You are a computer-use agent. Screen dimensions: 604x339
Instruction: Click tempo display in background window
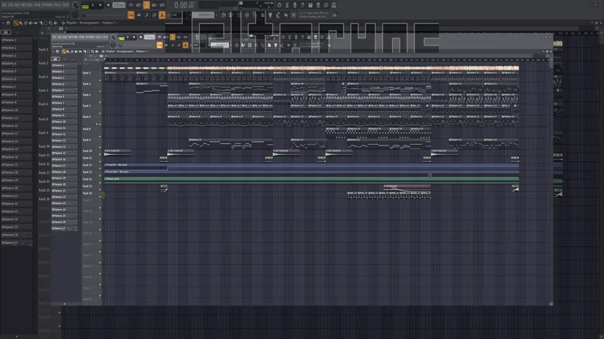(x=119, y=5)
